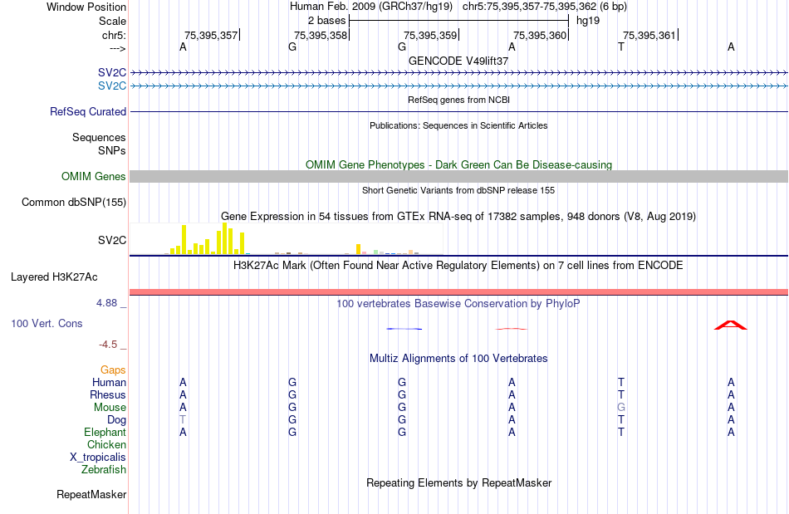Click the Human Feb. 2009 (GRCh37/hg19) assembly text
The width and height of the screenshot is (789, 514).
pos(371,7)
